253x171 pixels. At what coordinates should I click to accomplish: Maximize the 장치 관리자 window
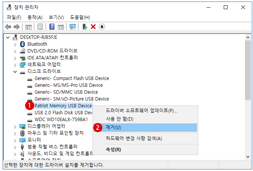[226, 7]
